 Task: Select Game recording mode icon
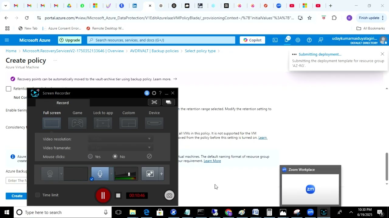(x=77, y=123)
